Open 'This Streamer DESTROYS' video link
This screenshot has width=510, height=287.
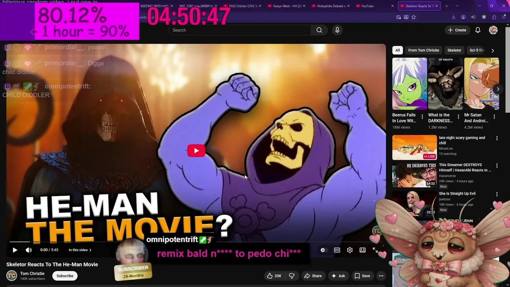465,167
